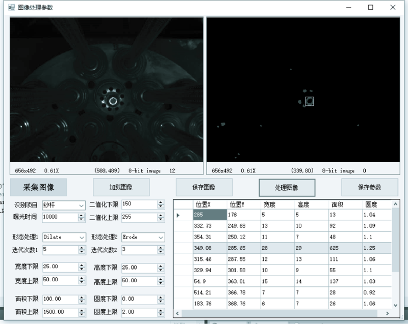Viewport: 408px width, 324px height.
Task: Click the 采集图像 button
Action: click(38, 187)
